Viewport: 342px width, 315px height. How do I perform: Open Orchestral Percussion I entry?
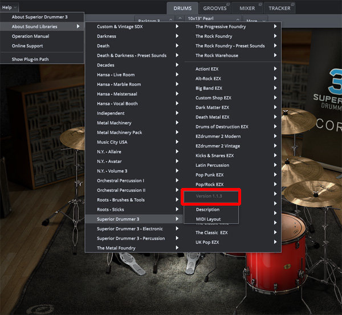click(133, 181)
